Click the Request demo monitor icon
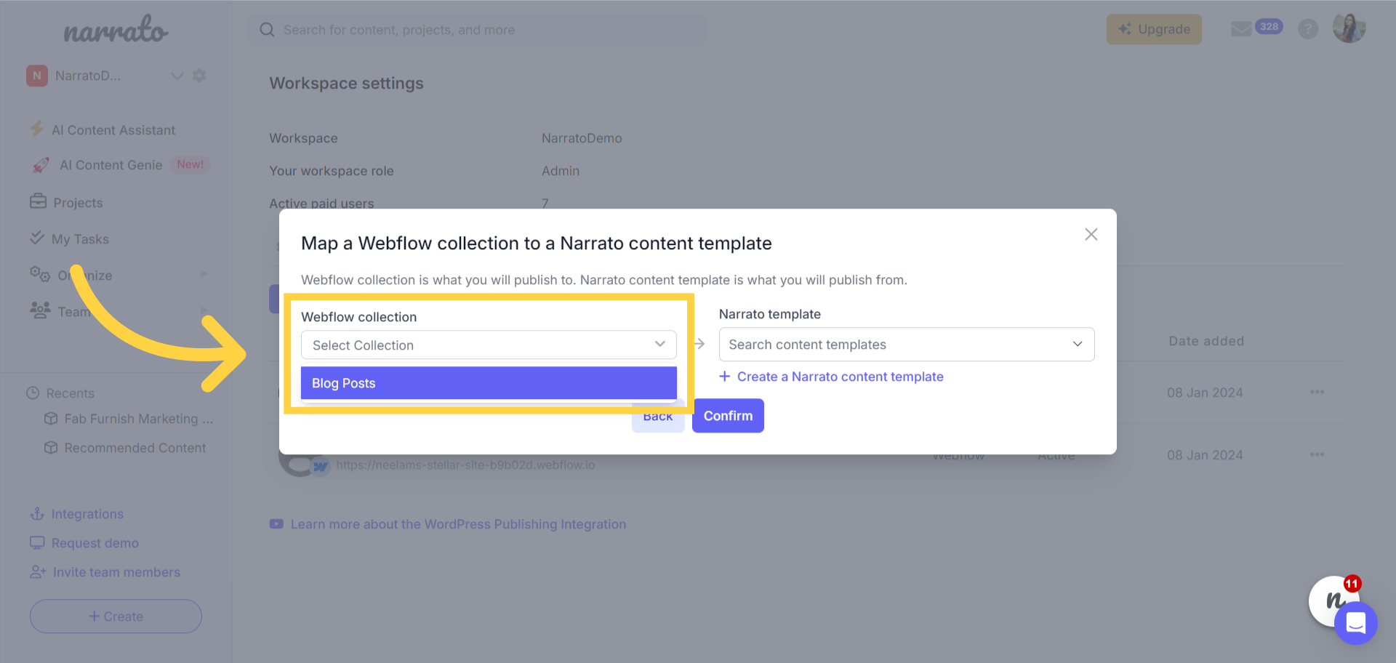 pos(37,543)
